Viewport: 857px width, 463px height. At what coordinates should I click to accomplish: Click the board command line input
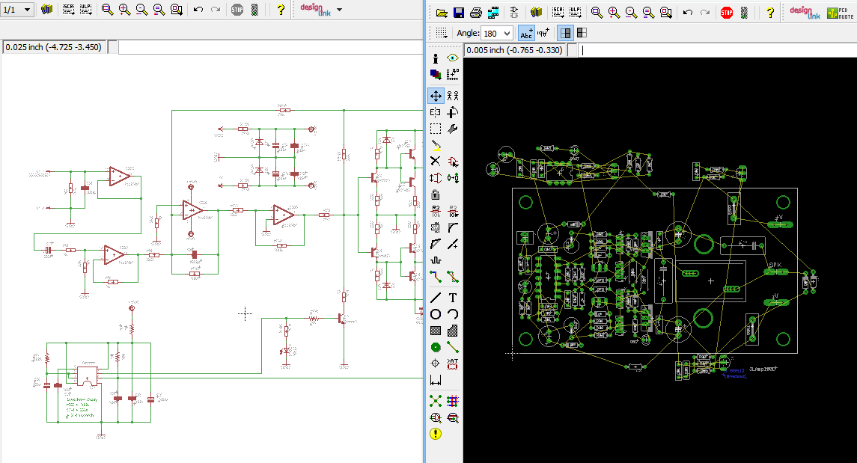click(x=717, y=50)
